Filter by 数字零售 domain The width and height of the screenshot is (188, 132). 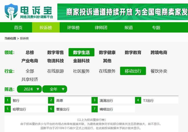tap(56, 52)
